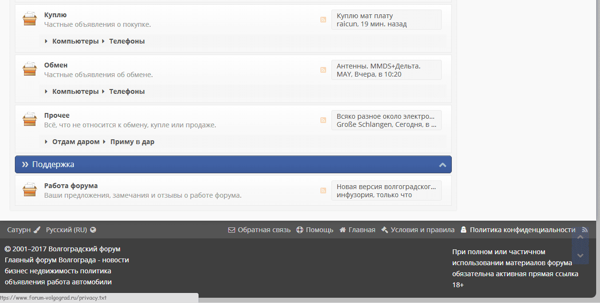Click timestamp '19 мин. назад'

(384, 24)
